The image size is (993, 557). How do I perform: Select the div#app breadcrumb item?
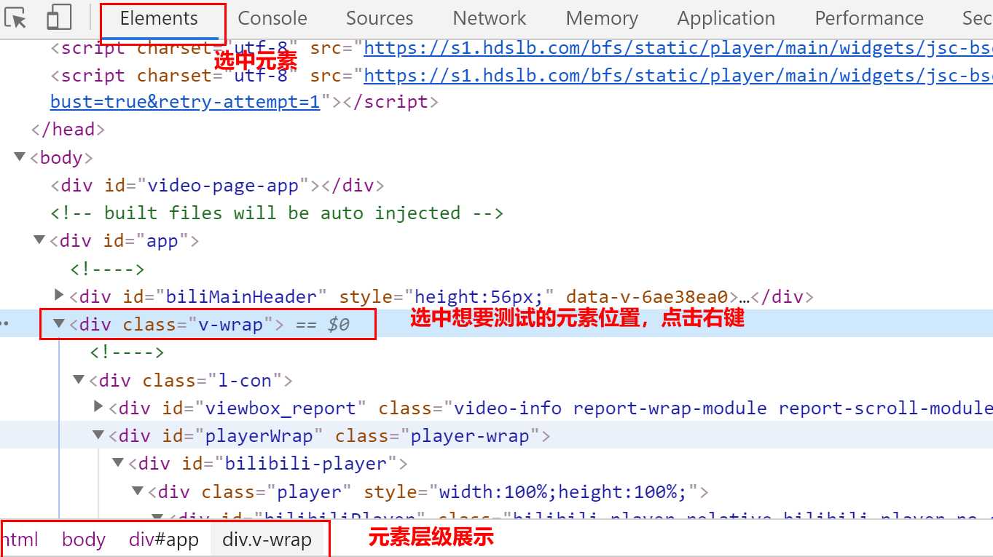click(164, 540)
